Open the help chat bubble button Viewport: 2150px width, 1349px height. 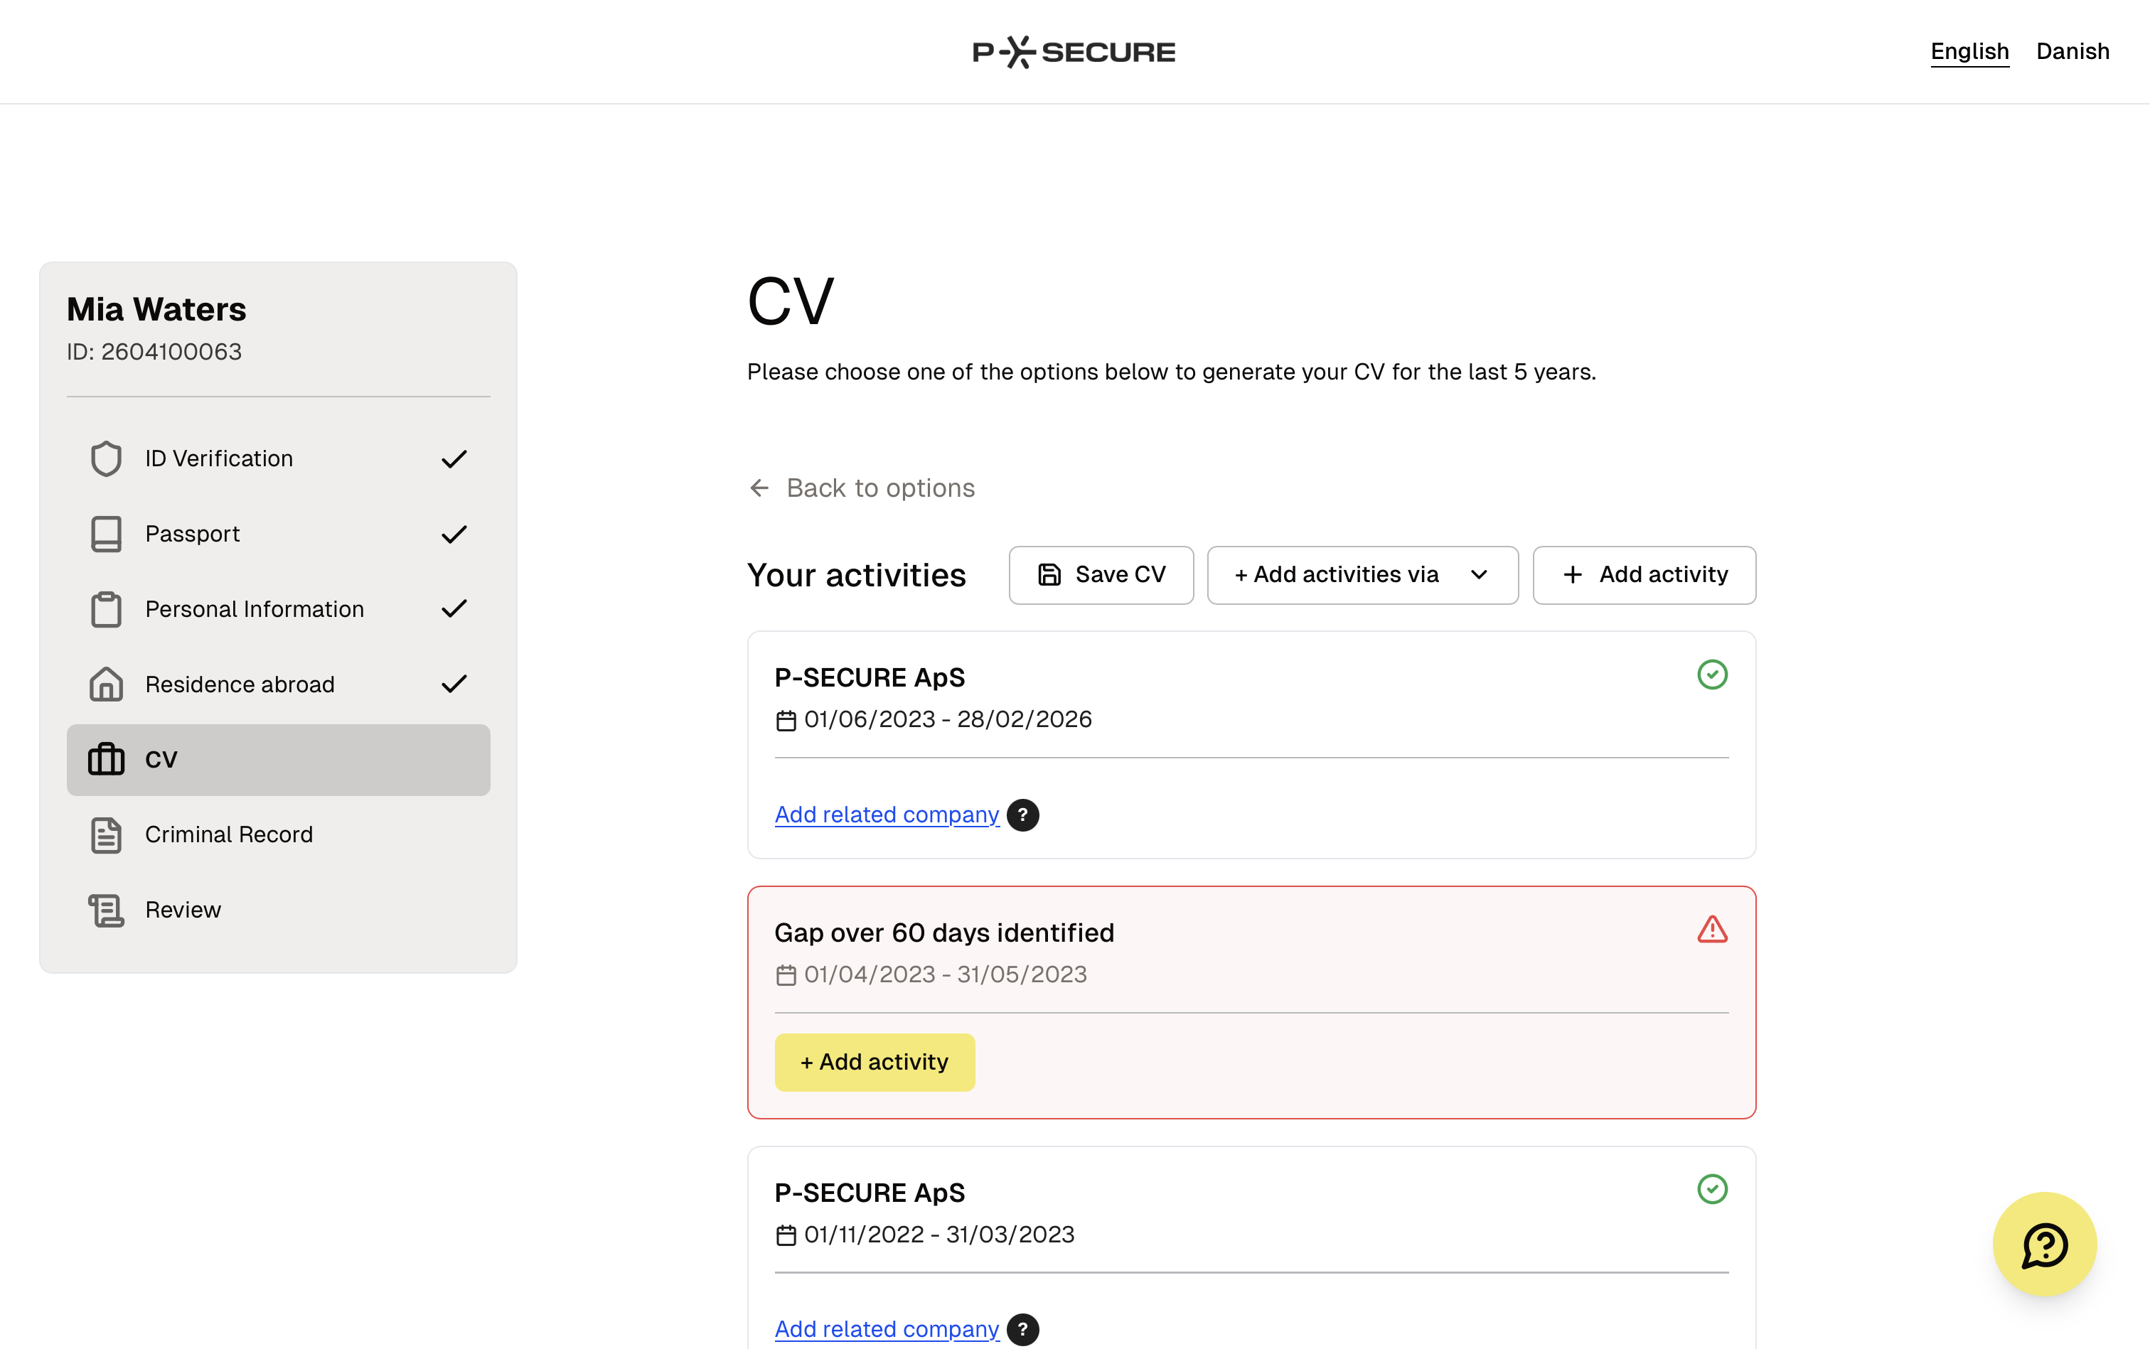(x=2044, y=1244)
